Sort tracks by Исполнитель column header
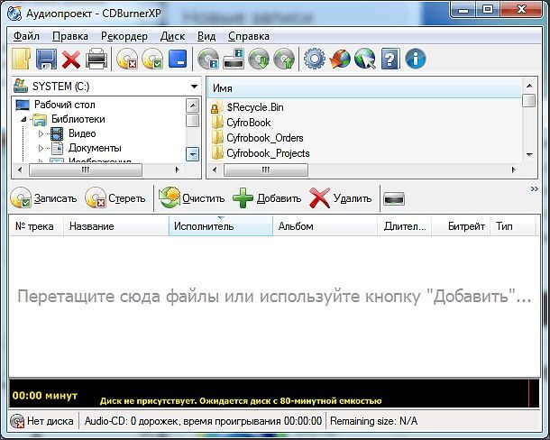The height and width of the screenshot is (440, 550). (221, 226)
